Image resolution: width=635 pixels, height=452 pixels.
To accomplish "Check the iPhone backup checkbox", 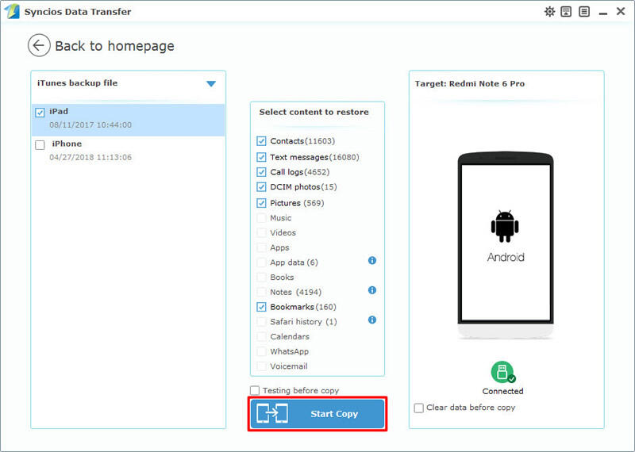I will click(40, 145).
